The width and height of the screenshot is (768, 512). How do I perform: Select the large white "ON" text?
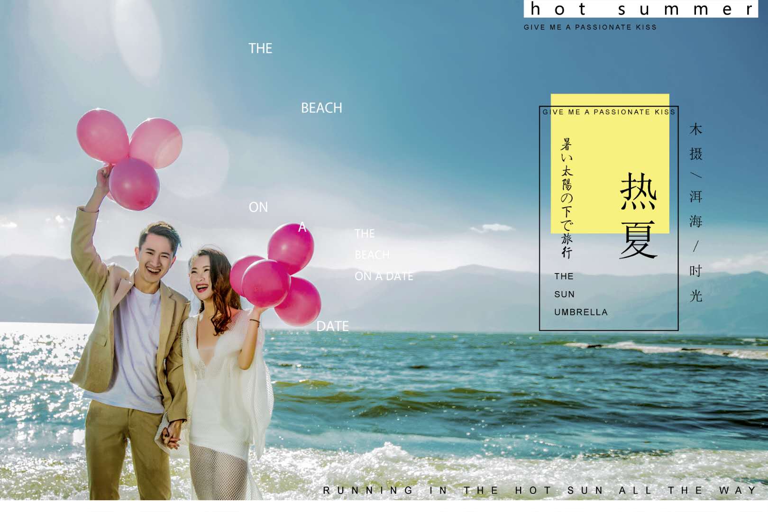258,208
